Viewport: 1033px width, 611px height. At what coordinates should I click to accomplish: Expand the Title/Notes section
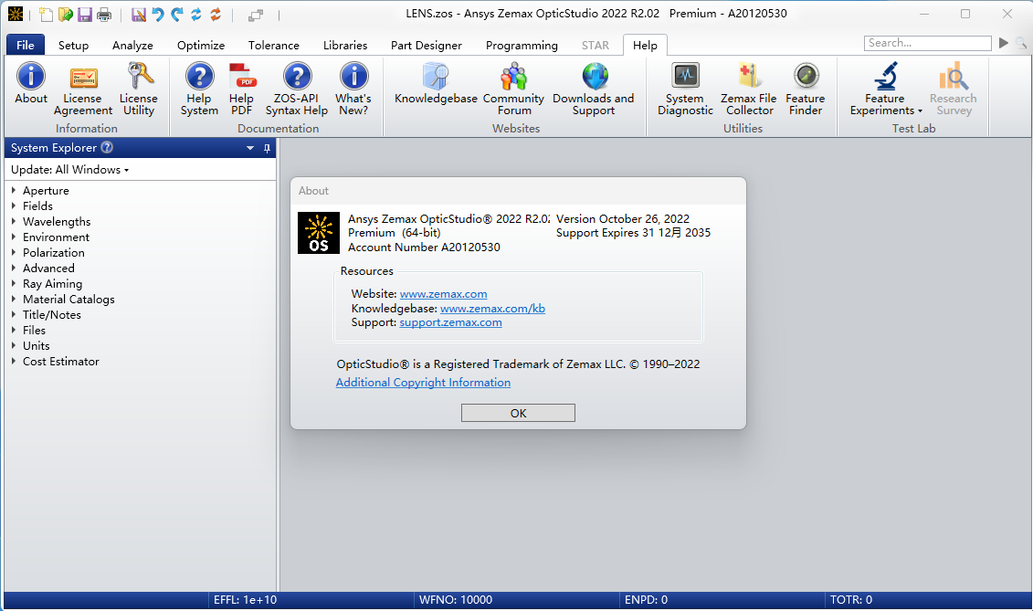[x=13, y=314]
